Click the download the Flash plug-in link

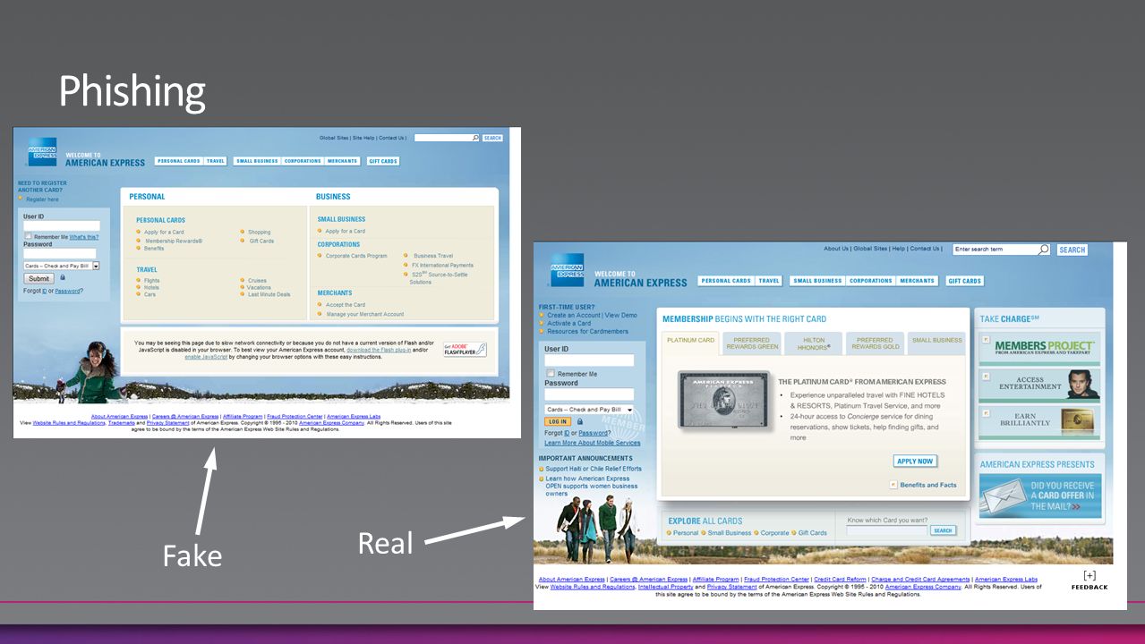point(379,350)
